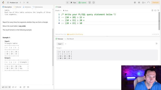The height and width of the screenshot is (90, 161).
Task: Click the code editor vertical scrollbar
Action: click(159, 21)
